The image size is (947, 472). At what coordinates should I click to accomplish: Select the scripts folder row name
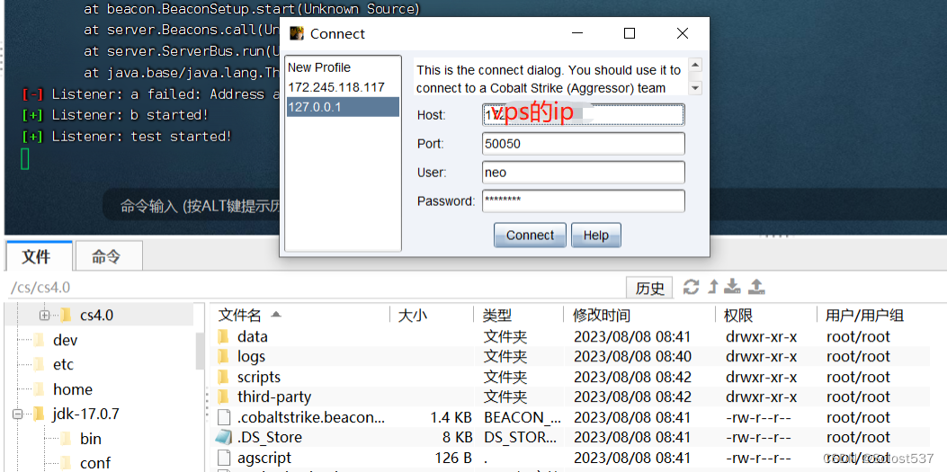coord(259,378)
